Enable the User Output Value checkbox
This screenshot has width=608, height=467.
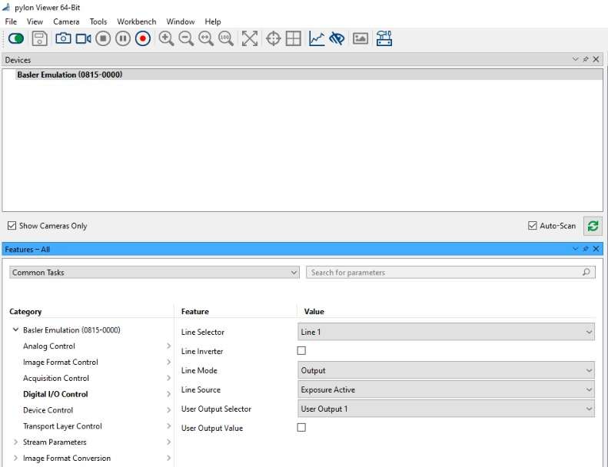301,428
